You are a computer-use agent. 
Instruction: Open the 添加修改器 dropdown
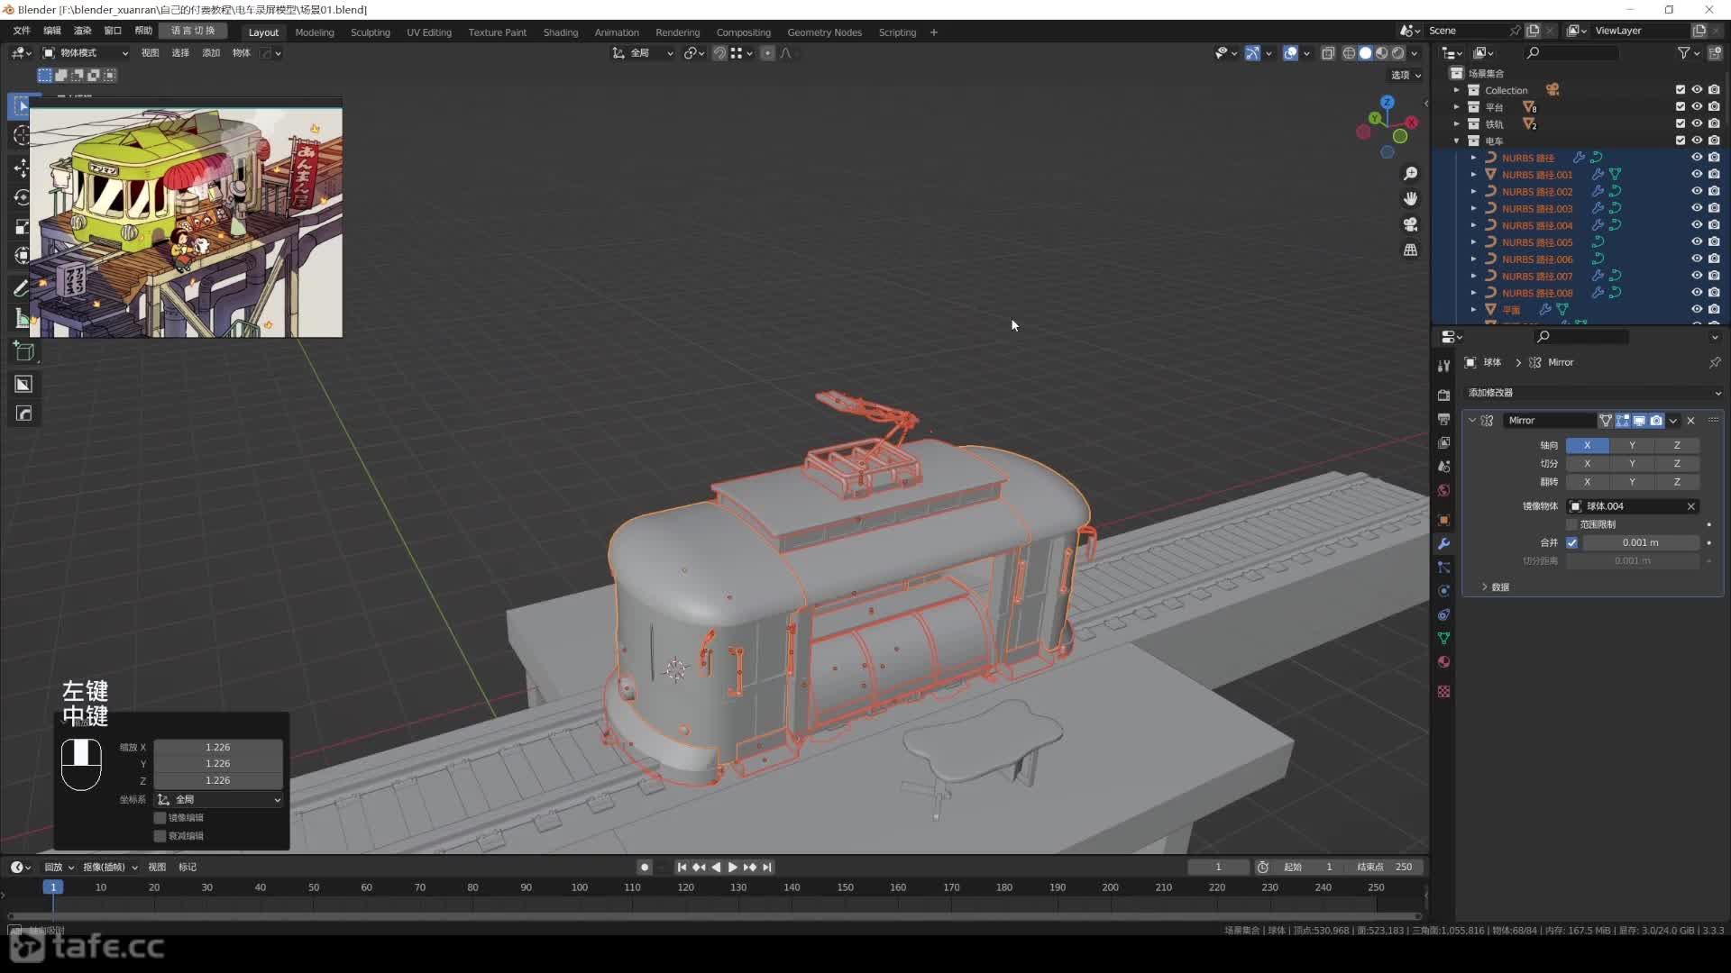coord(1592,393)
